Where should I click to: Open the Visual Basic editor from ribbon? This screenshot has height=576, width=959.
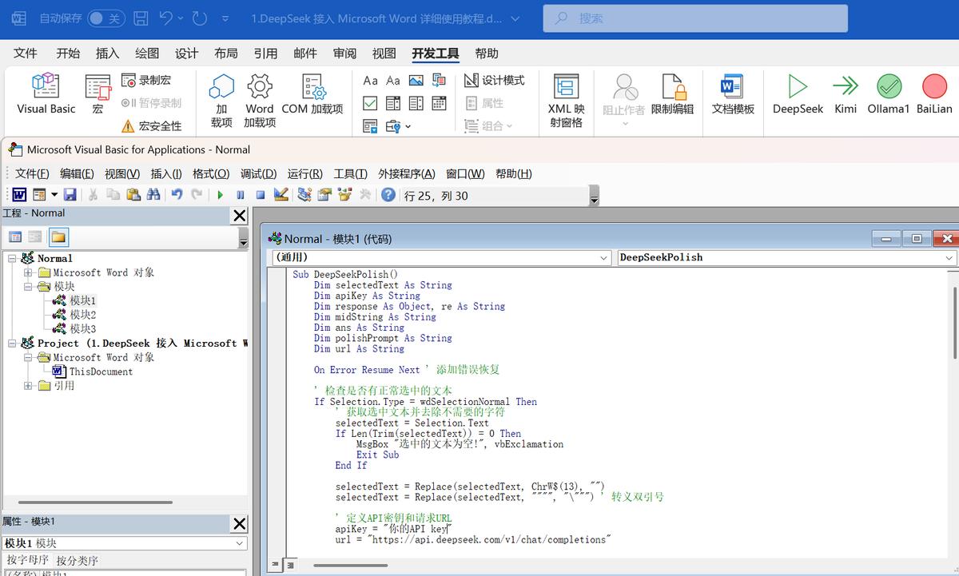click(46, 94)
